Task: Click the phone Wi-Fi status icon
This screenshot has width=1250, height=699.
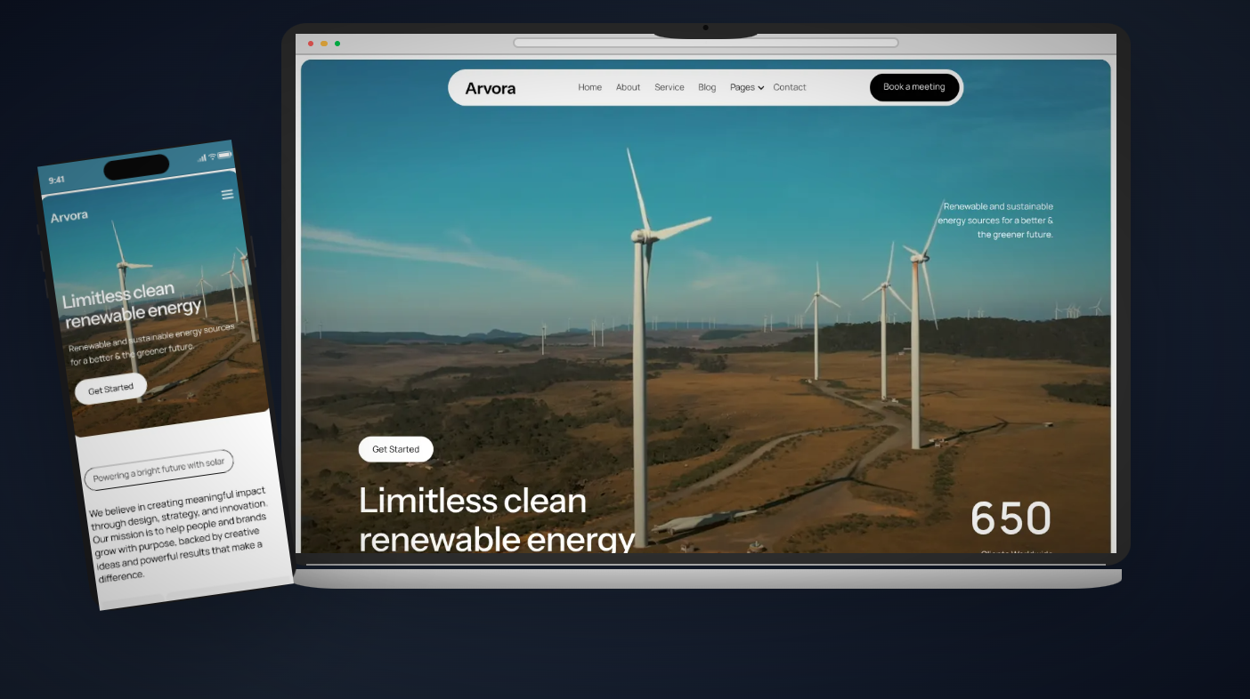Action: 212,157
